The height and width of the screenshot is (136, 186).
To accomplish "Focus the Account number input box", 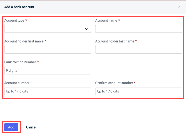I will pos(48,91).
